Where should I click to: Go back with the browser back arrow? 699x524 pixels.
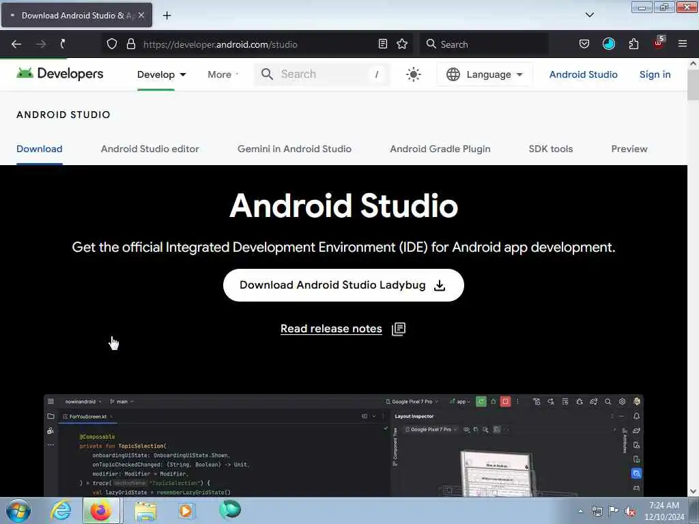[x=16, y=44]
